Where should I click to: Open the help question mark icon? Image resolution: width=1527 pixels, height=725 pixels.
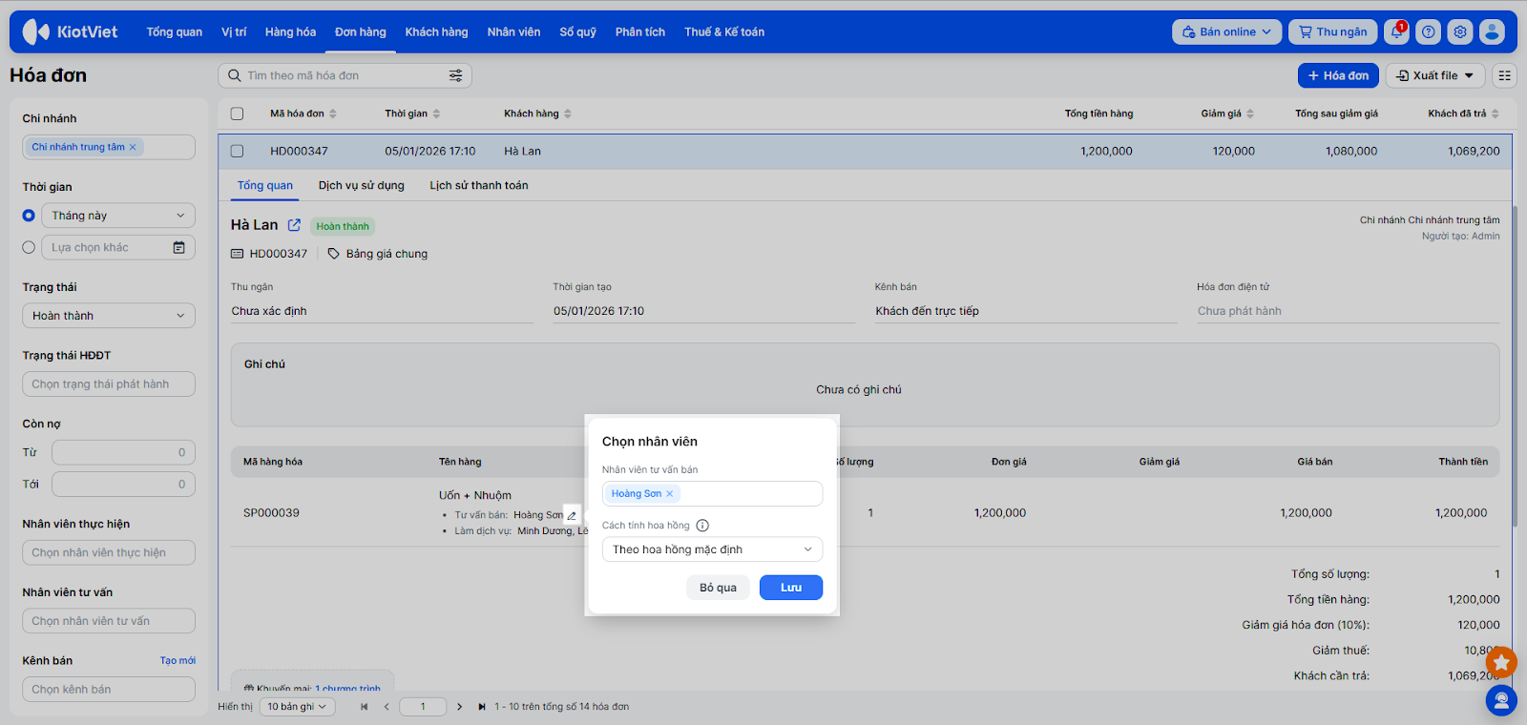[x=1428, y=32]
